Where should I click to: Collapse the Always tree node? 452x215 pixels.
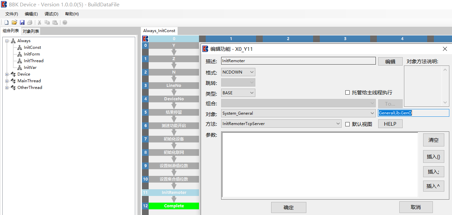coord(7,41)
